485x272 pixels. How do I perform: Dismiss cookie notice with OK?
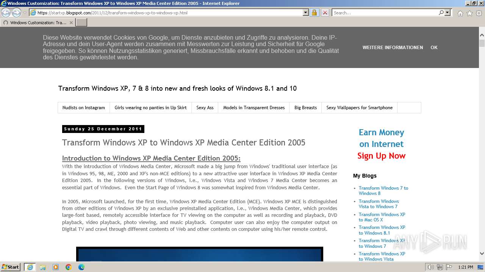[434, 48]
